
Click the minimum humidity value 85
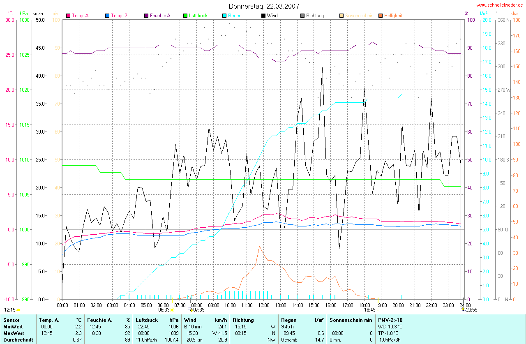click(127, 326)
